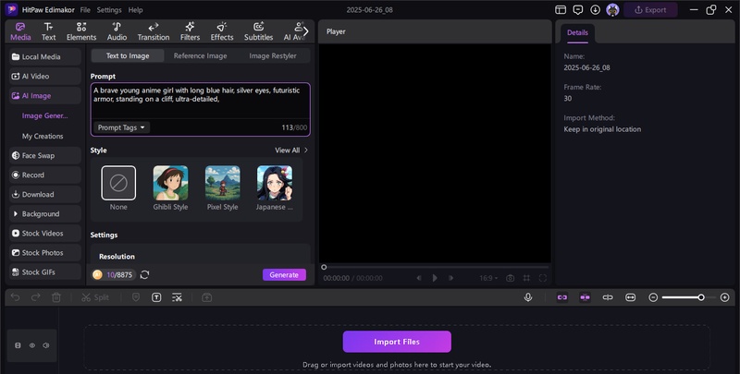Image resolution: width=740 pixels, height=374 pixels.
Task: Open the Help menu
Action: pyautogui.click(x=135, y=10)
